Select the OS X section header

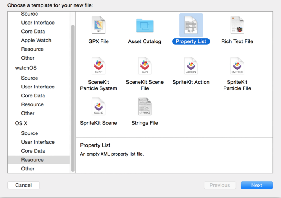click(x=22, y=123)
